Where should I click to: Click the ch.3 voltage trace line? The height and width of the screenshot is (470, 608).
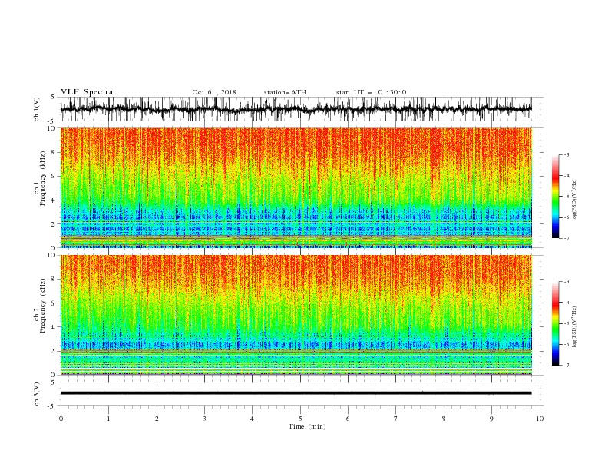tap(296, 393)
